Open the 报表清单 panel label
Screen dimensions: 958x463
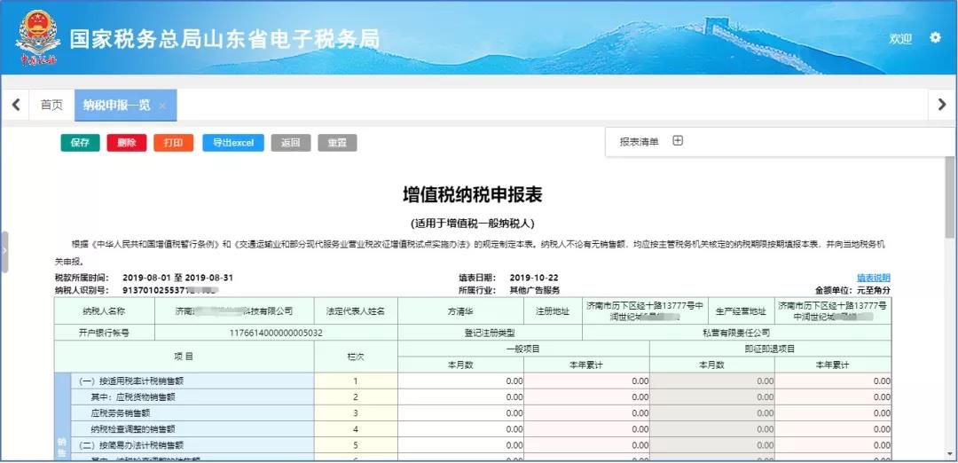[639, 142]
